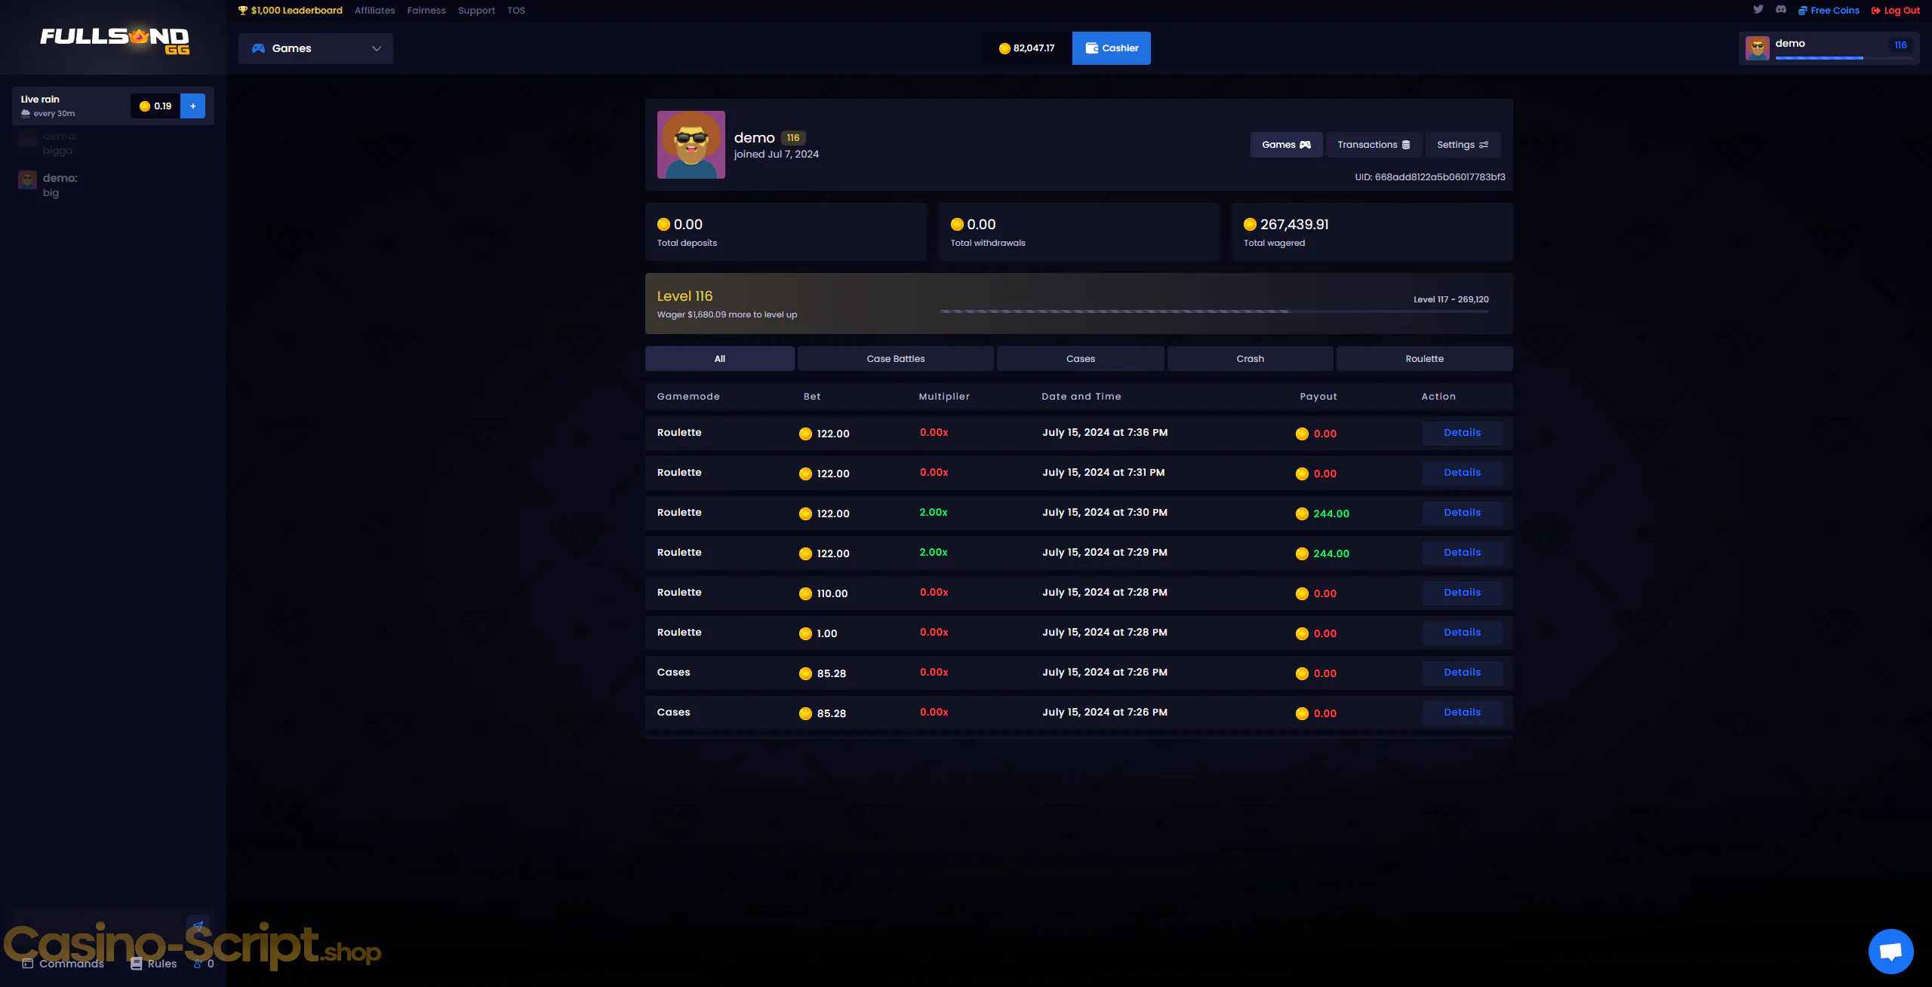The height and width of the screenshot is (987, 1932).
Task: Click the send message paper plane icon
Action: (198, 925)
